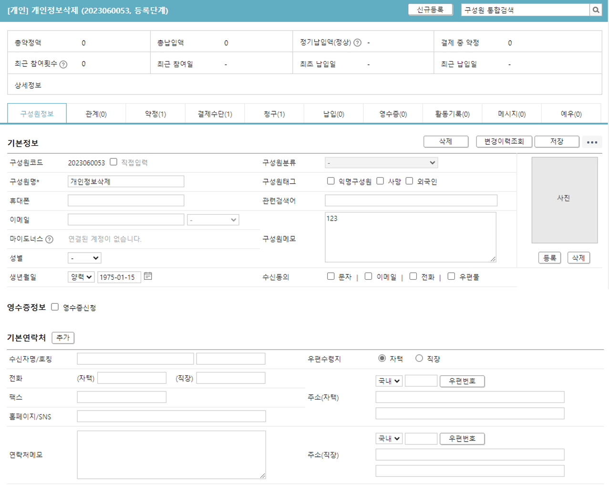
Task: Focus first 주소(자택) address line field
Action: pyautogui.click(x=470, y=397)
